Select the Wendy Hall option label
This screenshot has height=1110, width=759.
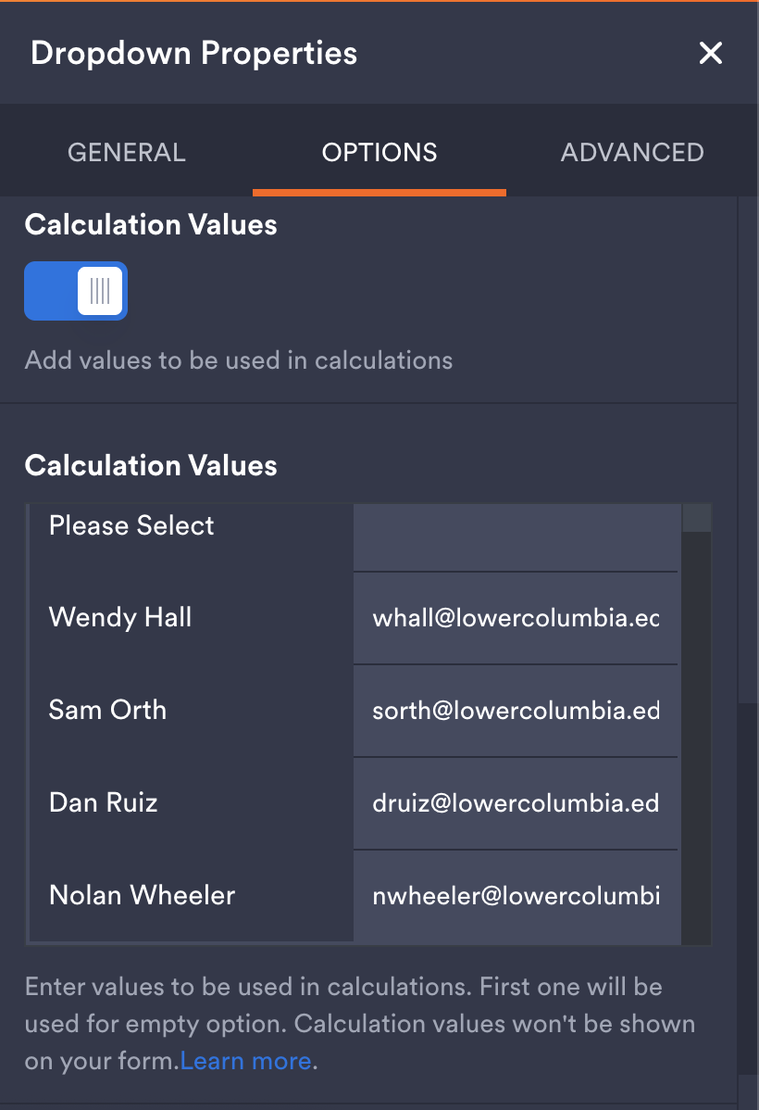click(119, 617)
